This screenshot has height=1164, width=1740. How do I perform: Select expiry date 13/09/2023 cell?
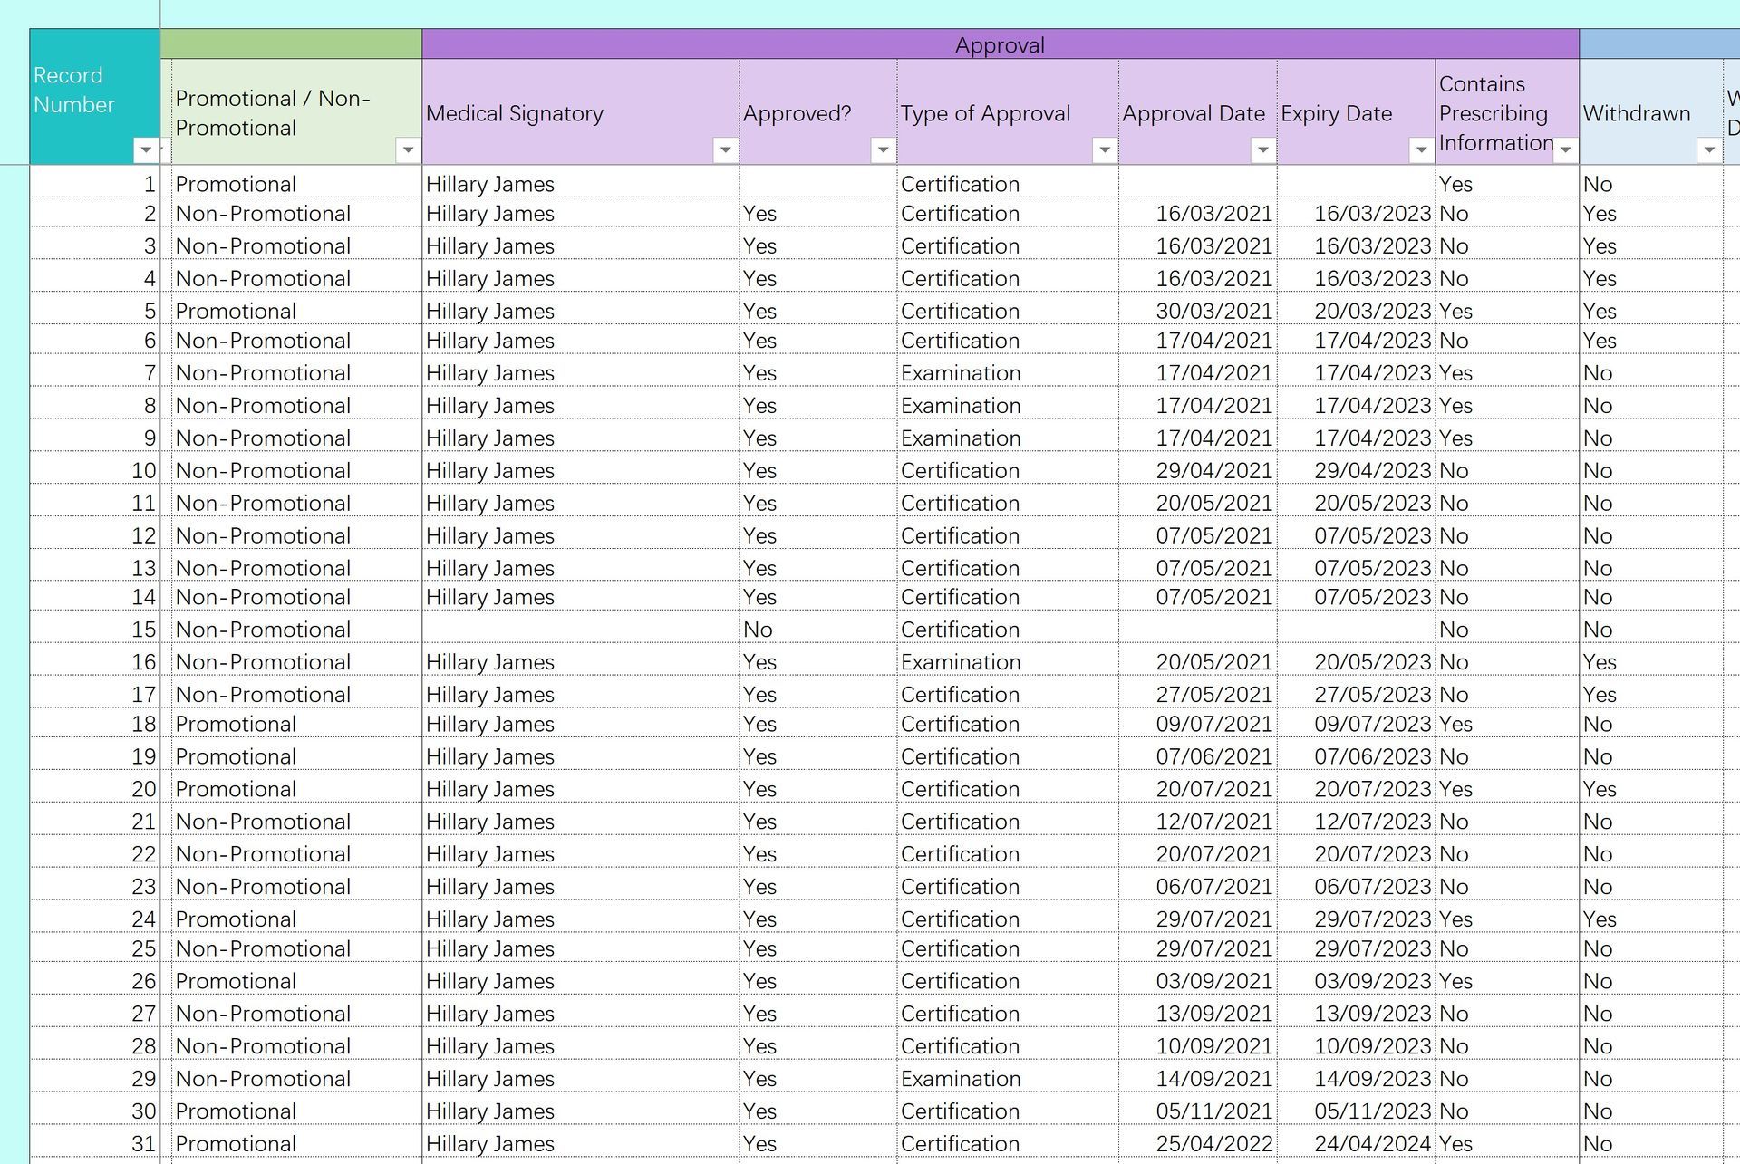(1356, 1013)
